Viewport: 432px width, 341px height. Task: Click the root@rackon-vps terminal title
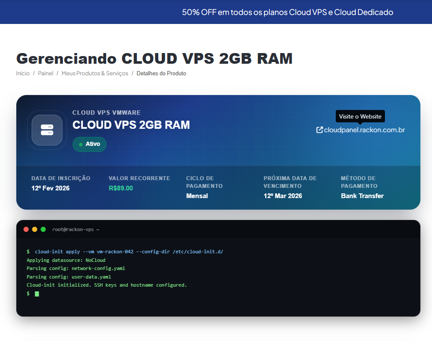(76, 230)
